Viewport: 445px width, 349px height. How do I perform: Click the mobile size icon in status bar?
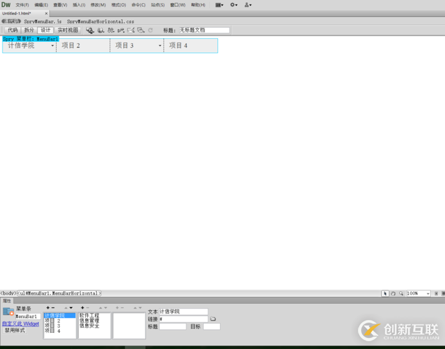pos(436,294)
